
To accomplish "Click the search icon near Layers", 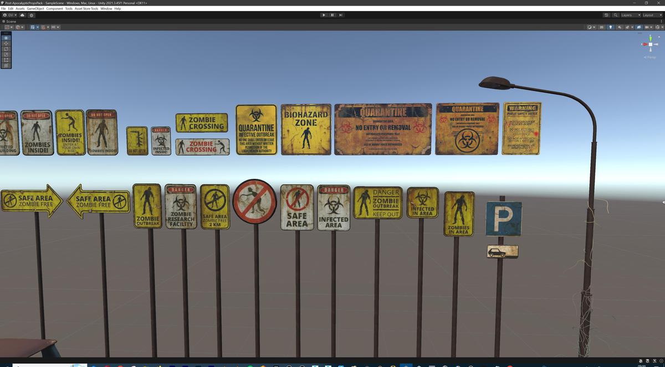I will [615, 15].
